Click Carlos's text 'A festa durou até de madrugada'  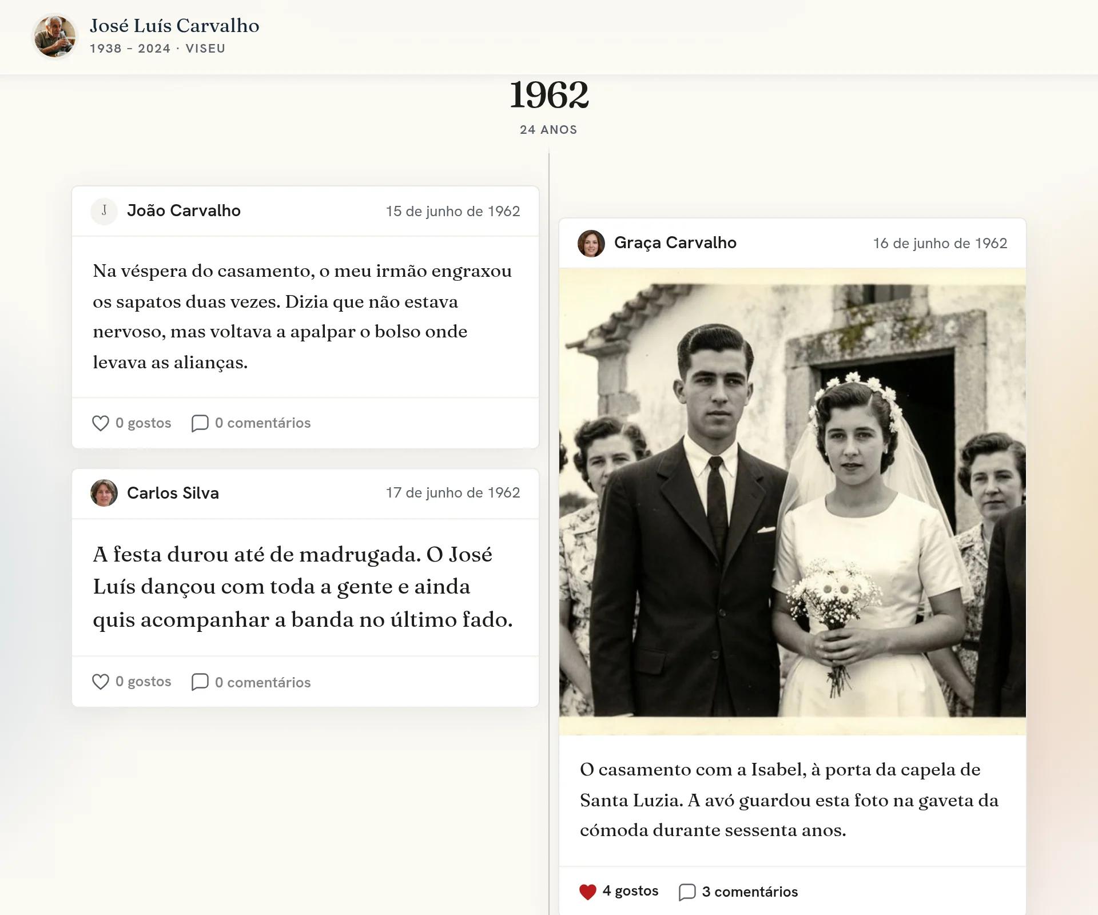(x=303, y=587)
